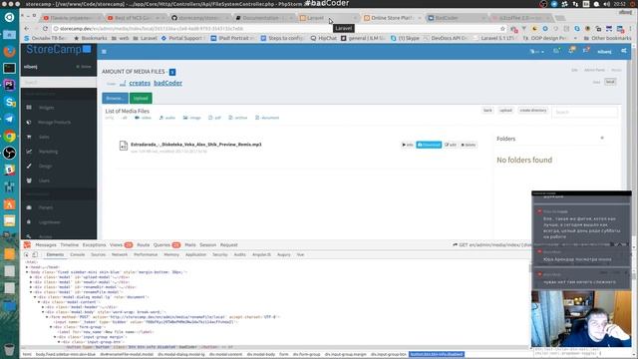
Task: Focus the media files search field
Action: click(585, 112)
